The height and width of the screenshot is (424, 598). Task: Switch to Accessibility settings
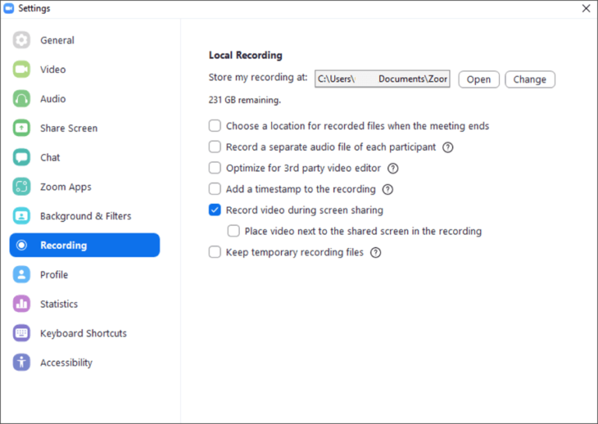85,363
